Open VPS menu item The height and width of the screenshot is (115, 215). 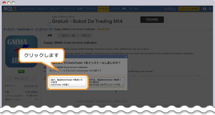124,9
